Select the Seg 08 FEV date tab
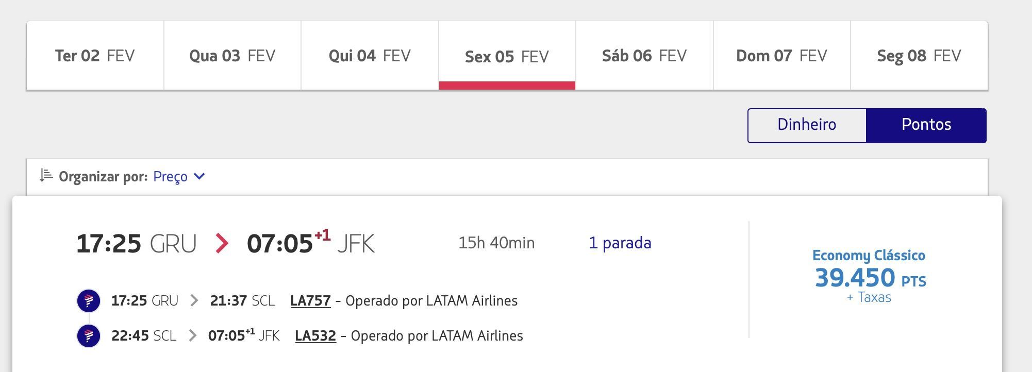1032x372 pixels. (x=919, y=56)
